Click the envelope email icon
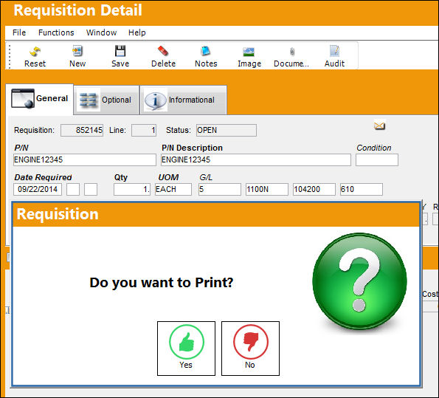The width and height of the screenshot is (439, 398). [x=379, y=126]
